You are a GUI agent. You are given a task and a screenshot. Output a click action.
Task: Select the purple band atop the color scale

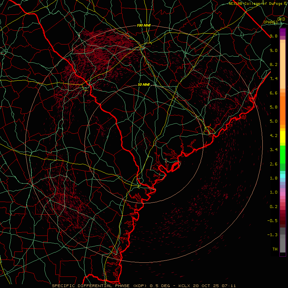(283, 32)
